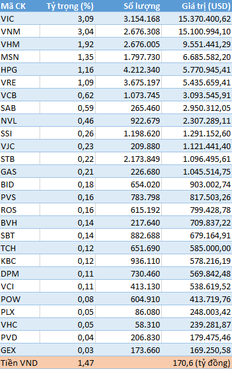The image size is (232, 369).
Task: Select the SSI ticker cell
Action: 20,133
